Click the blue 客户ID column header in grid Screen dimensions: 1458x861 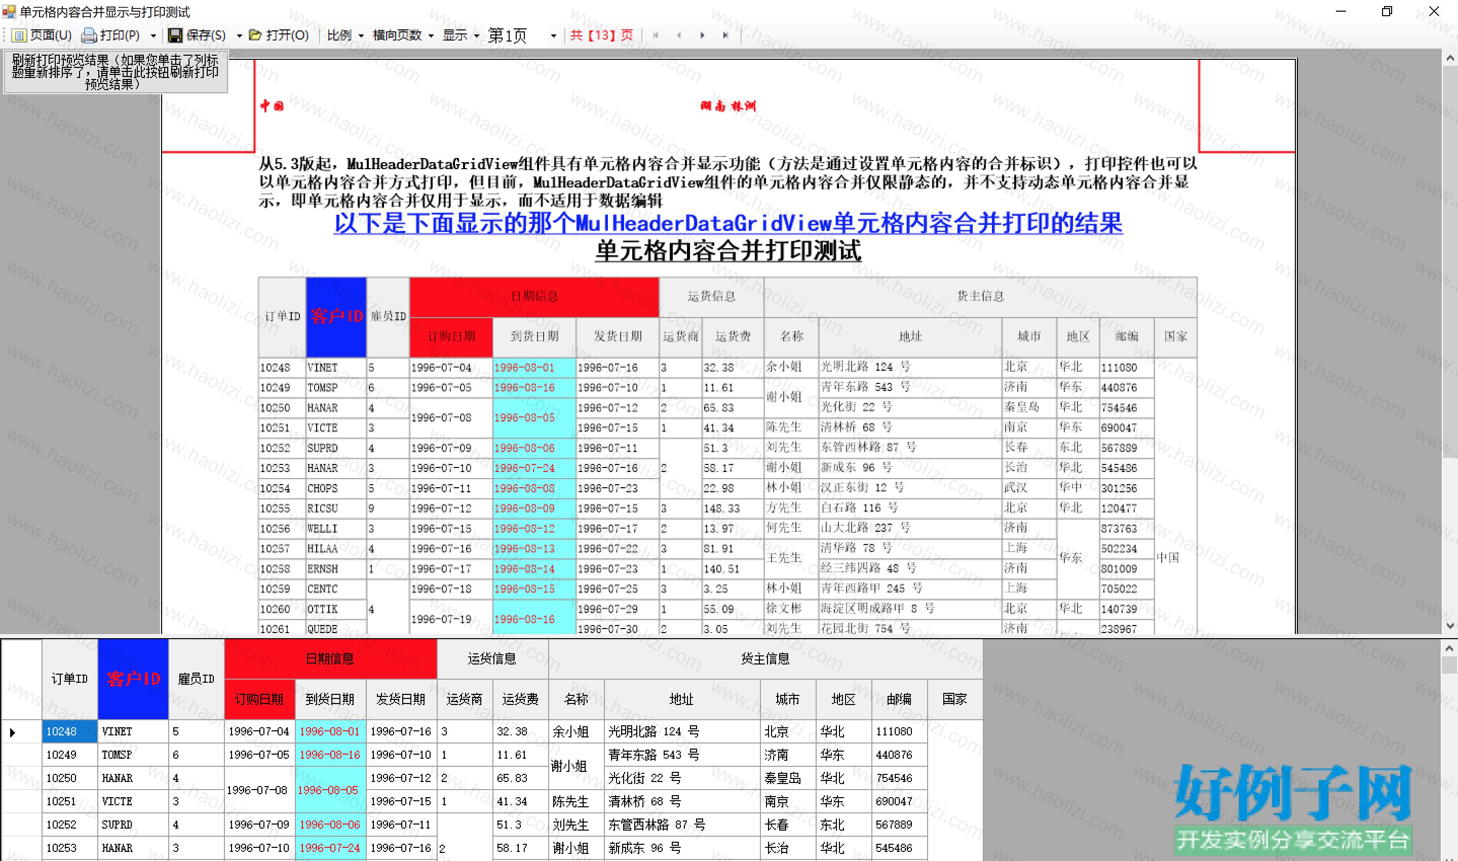133,679
